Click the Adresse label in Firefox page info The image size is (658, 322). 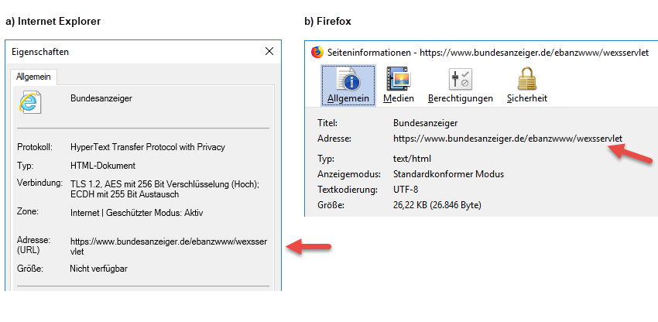334,138
